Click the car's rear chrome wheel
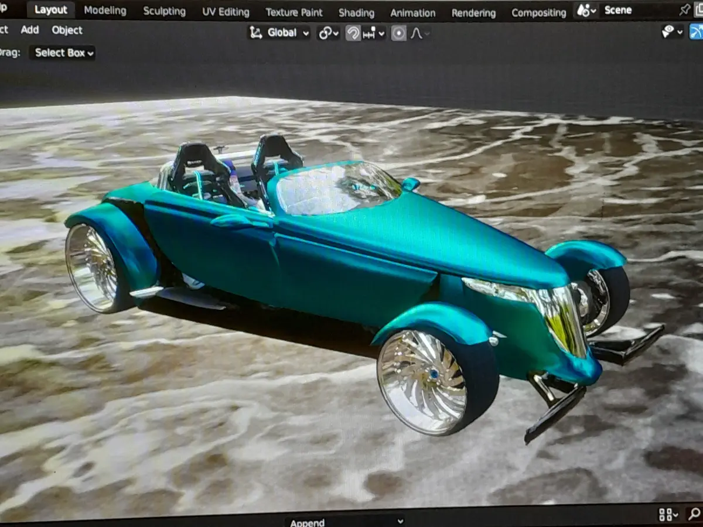Viewport: 703px width, 527px height. 92,268
